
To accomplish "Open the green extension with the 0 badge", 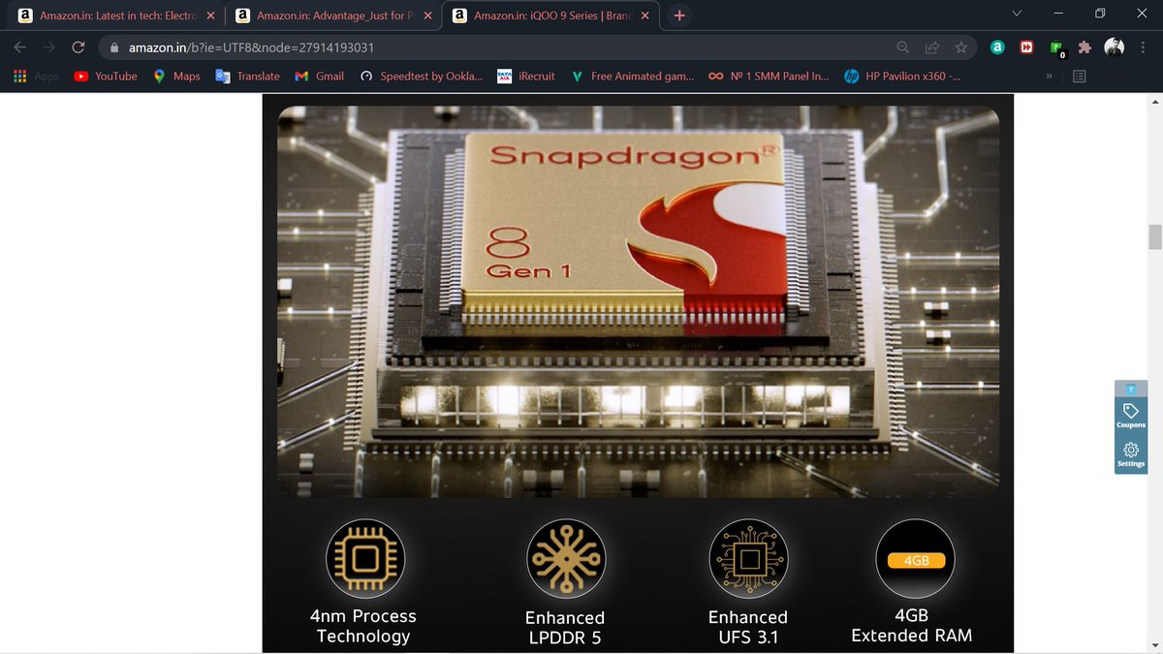I will click(x=1056, y=48).
